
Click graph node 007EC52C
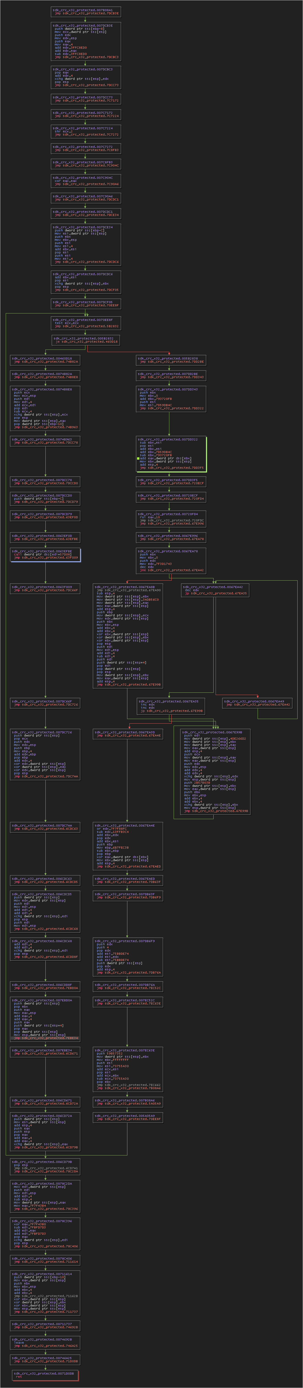(128, 1002)
